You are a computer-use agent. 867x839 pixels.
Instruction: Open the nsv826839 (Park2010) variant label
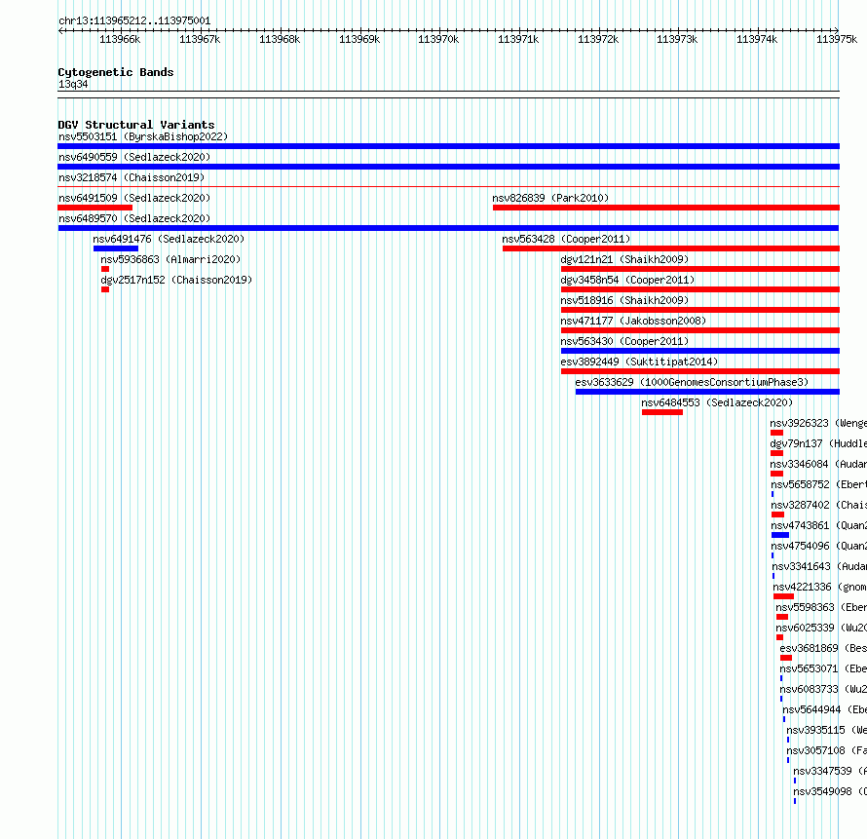[550, 198]
